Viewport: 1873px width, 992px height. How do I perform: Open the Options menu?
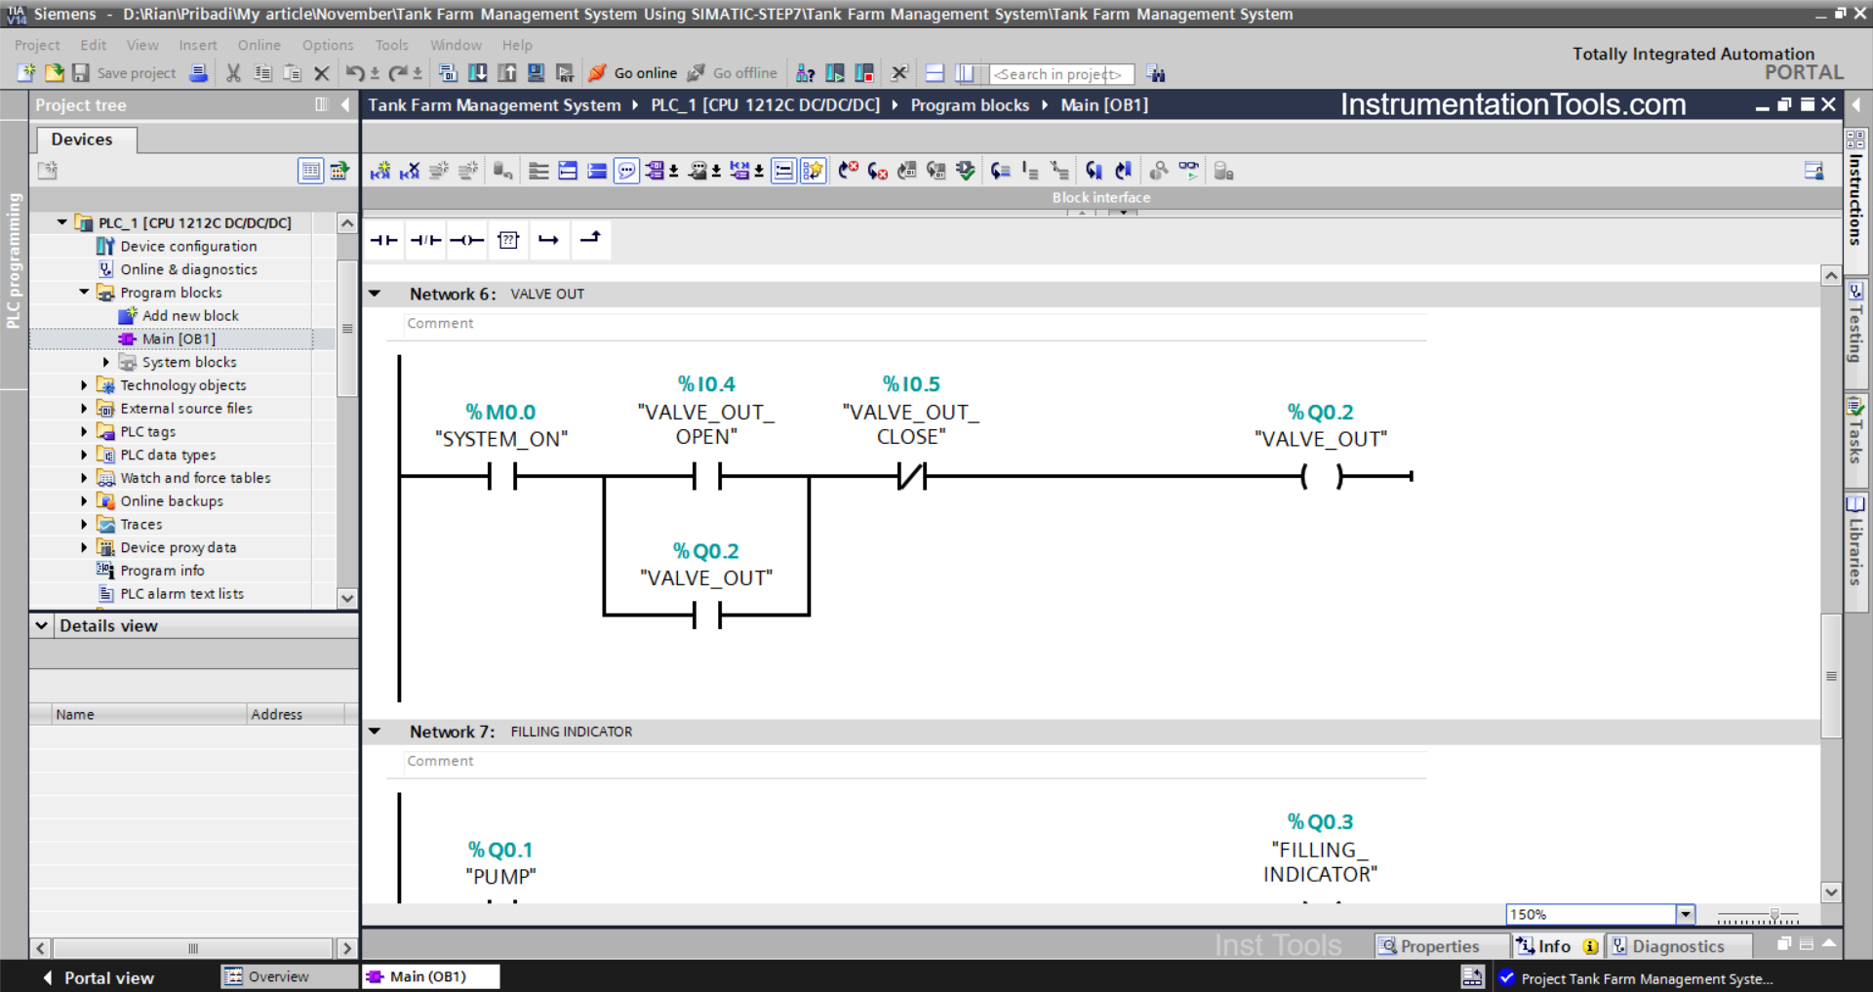pyautogui.click(x=328, y=45)
